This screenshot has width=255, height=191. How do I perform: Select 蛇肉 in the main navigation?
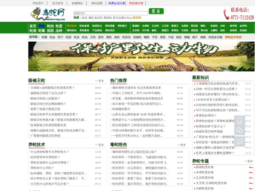coord(50,26)
